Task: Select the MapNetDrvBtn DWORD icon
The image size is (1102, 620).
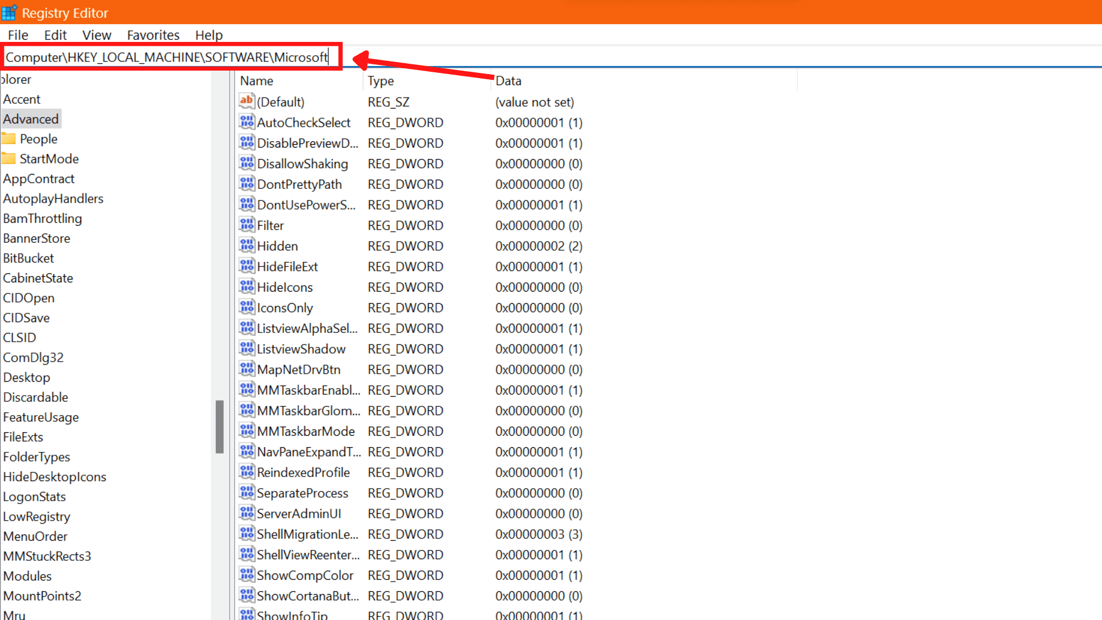Action: tap(247, 369)
